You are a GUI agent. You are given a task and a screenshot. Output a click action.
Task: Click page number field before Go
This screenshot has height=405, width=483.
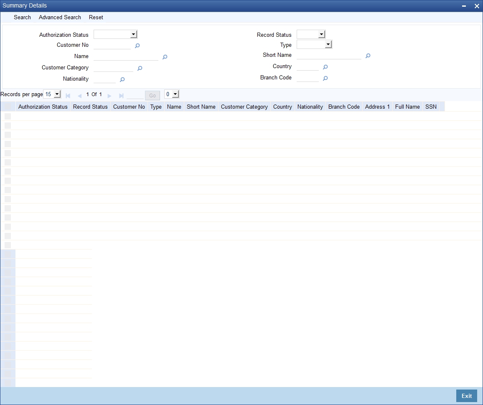pyautogui.click(x=135, y=95)
